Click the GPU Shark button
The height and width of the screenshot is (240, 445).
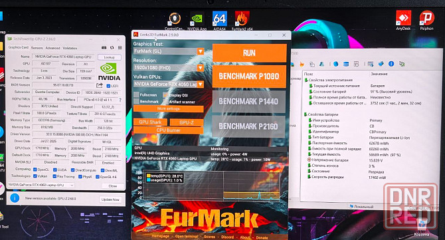point(150,122)
